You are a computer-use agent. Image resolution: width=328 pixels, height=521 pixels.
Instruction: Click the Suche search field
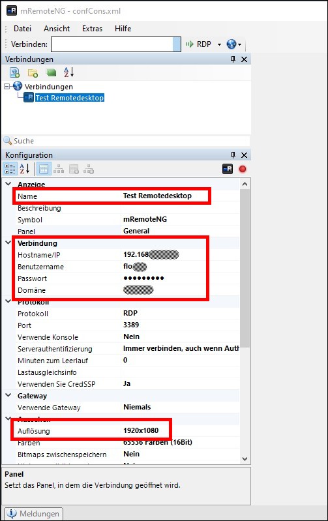[131, 141]
